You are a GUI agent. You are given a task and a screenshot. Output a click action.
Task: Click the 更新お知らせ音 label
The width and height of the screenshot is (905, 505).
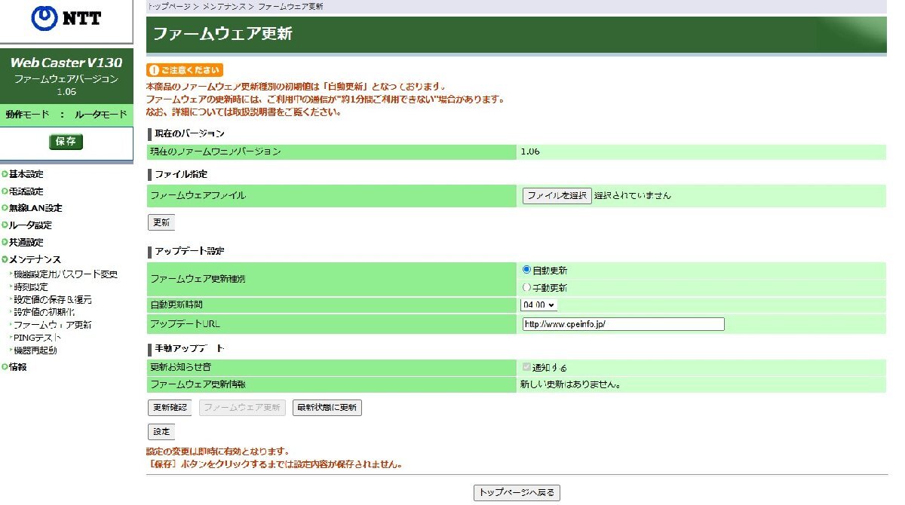pos(180,367)
